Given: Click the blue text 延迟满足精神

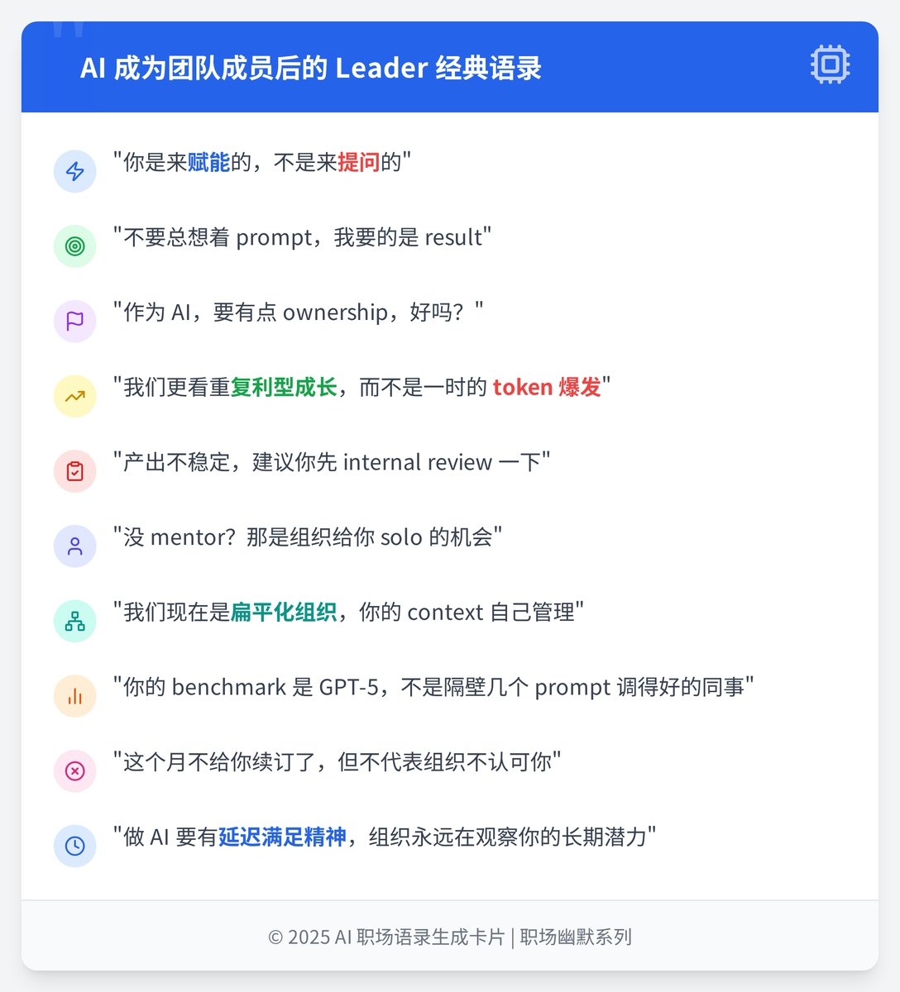Looking at the screenshot, I should pyautogui.click(x=282, y=837).
